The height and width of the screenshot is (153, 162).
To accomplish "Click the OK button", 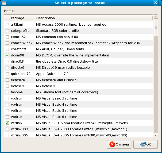I will [145, 144].
